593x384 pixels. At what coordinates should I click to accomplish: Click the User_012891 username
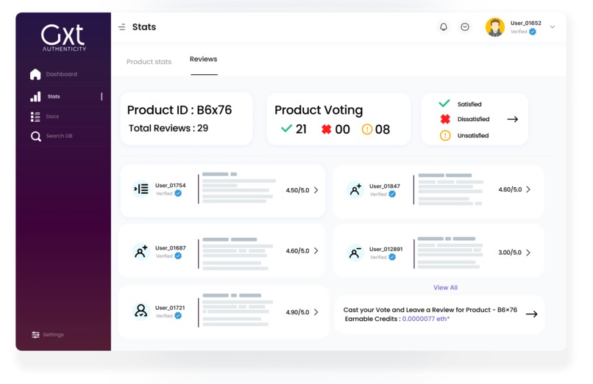pos(386,249)
